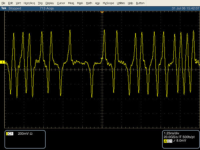Open the Trig menu
Viewport: 200px width, 150px height.
click(40, 3)
